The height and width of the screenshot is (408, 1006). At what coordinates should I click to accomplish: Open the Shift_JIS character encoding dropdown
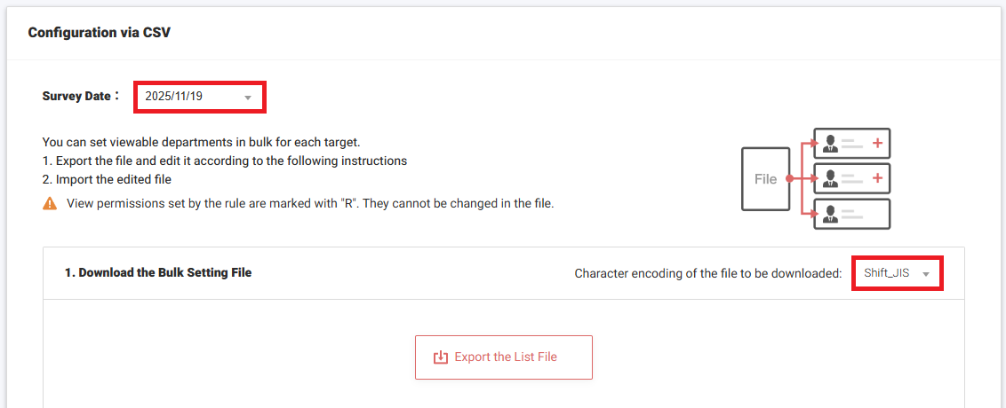pos(896,273)
